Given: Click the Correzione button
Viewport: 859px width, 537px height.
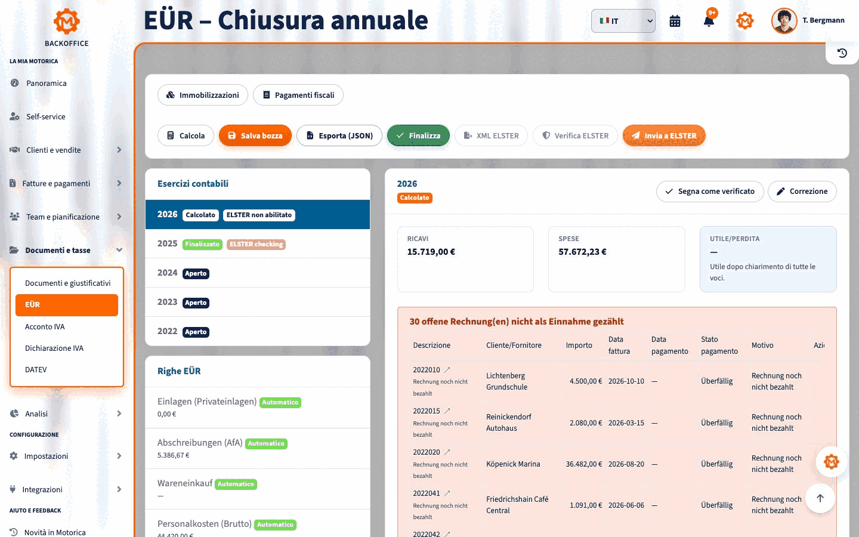Looking at the screenshot, I should click(x=802, y=192).
